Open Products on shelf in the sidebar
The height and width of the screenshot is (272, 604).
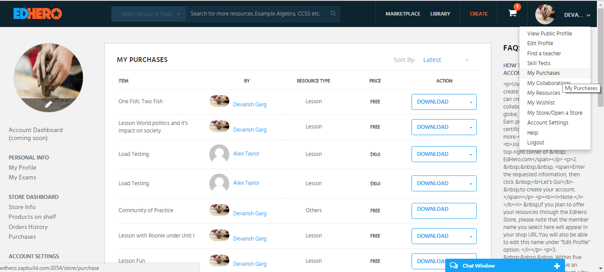pyautogui.click(x=32, y=217)
